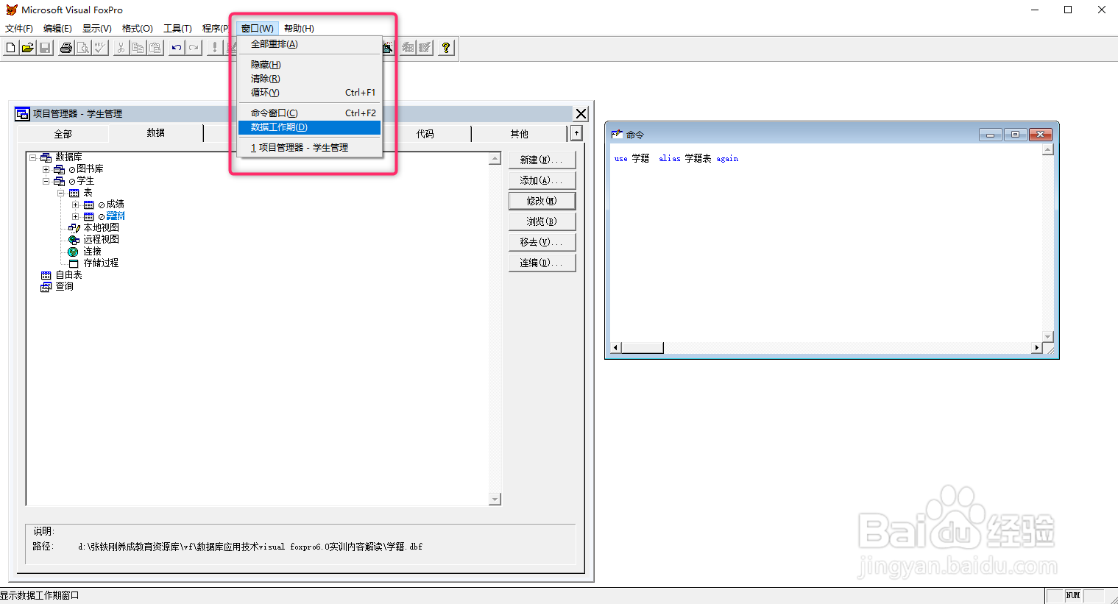Image resolution: width=1118 pixels, height=604 pixels.
Task: Switch to the 全部 tab
Action: click(x=63, y=134)
